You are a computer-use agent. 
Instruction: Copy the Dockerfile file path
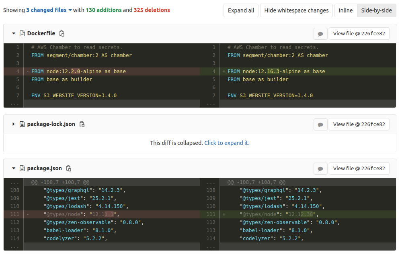(x=61, y=34)
